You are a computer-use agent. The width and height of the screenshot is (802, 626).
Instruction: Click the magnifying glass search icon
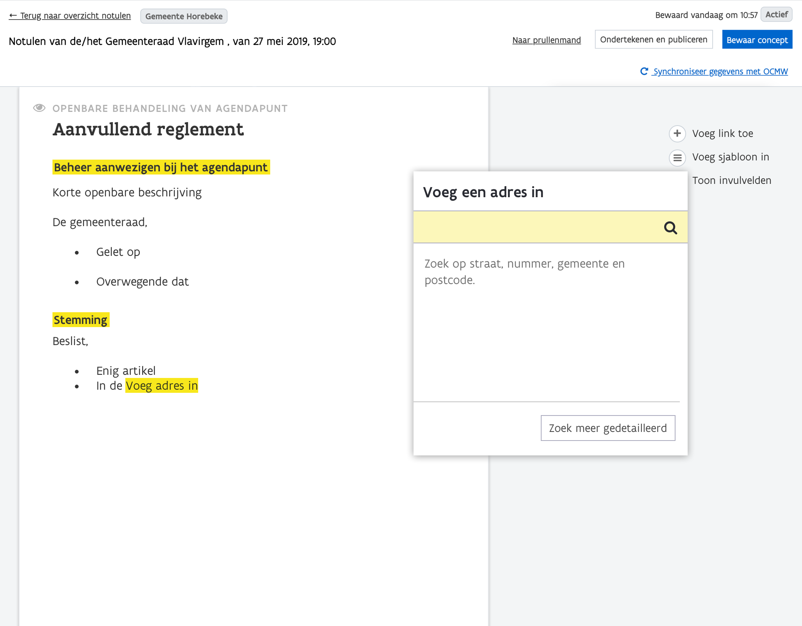point(670,228)
